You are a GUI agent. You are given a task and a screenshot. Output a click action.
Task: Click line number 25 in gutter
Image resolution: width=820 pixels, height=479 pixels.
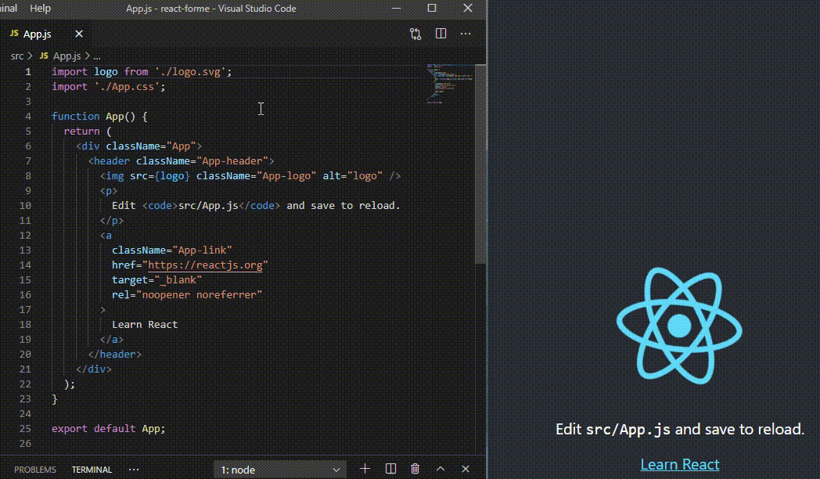point(25,428)
